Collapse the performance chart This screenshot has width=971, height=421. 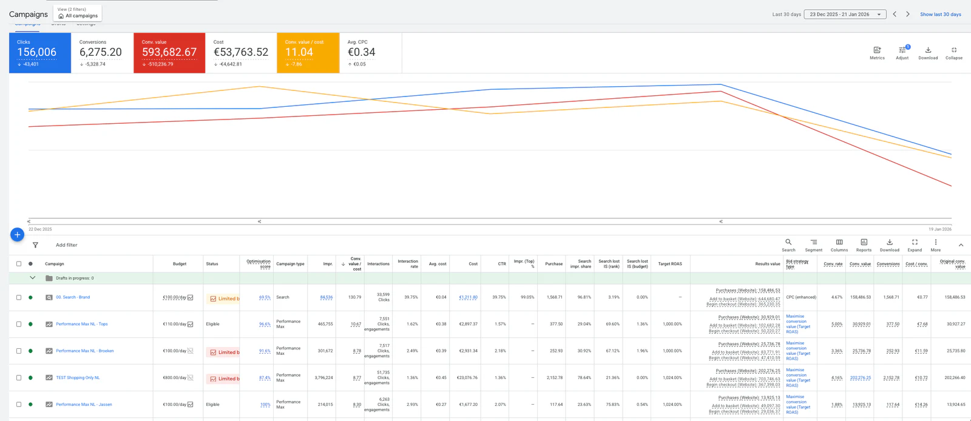[x=954, y=50]
